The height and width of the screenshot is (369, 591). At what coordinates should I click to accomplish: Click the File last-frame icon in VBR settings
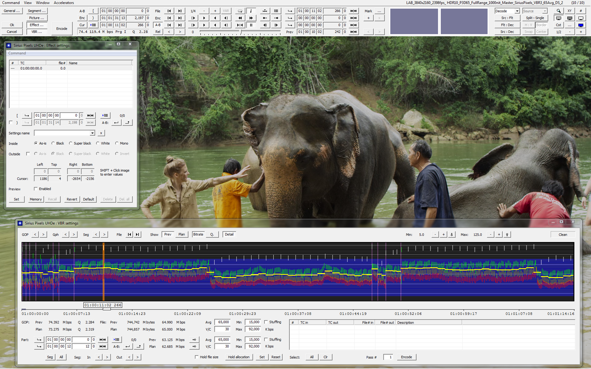(x=137, y=235)
